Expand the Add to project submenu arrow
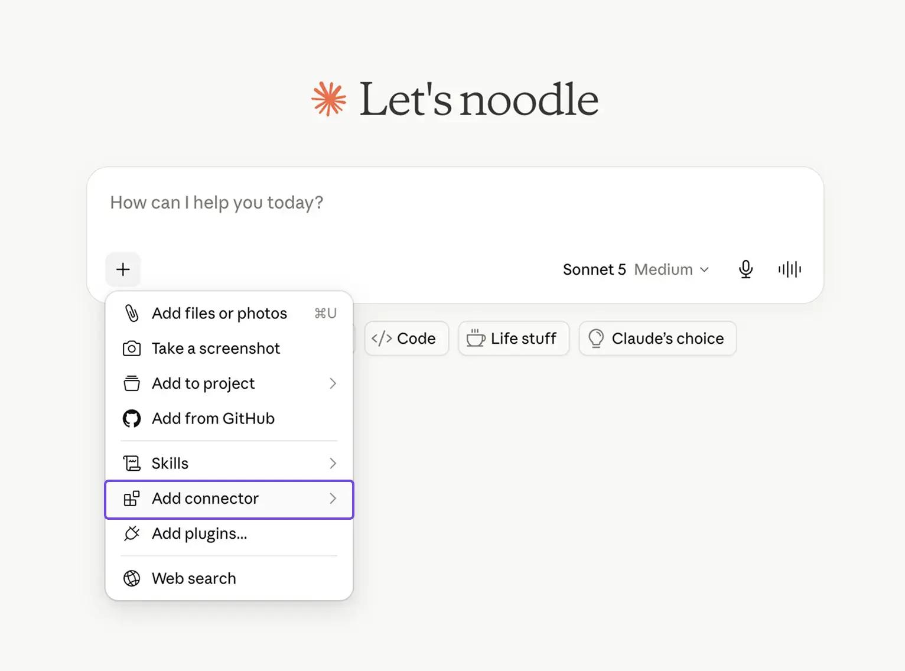905x671 pixels. pos(333,383)
